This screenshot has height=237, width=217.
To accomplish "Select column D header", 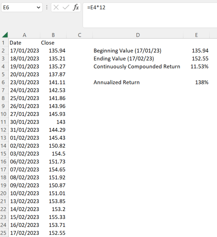I will coord(138,35).
